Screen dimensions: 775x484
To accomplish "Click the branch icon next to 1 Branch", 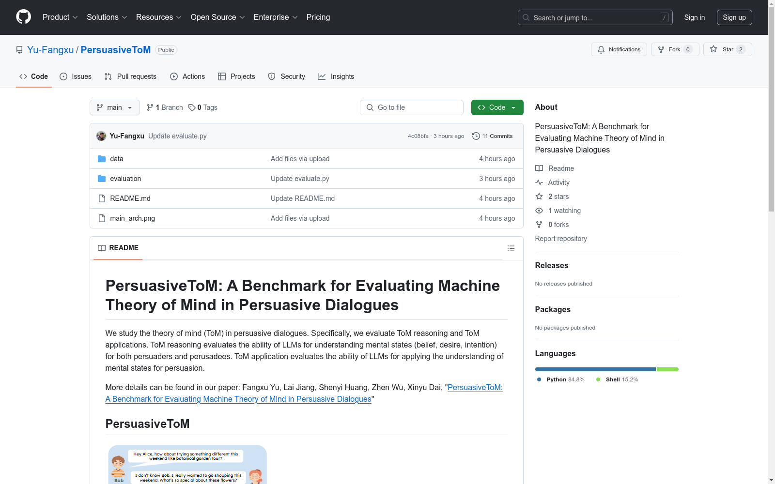I will click(x=150, y=107).
